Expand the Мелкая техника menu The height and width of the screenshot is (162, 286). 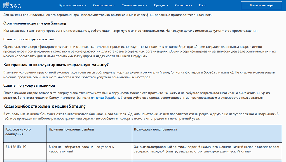point(134,5)
